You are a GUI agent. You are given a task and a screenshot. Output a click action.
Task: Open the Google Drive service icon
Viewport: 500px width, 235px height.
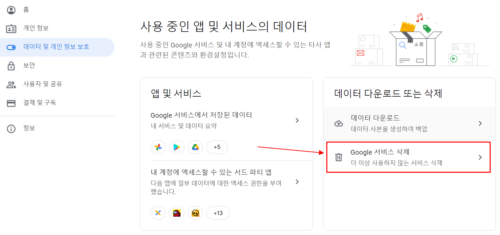pyautogui.click(x=195, y=147)
